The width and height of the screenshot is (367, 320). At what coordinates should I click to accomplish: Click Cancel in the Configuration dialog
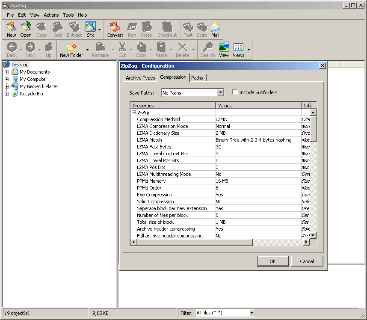[x=307, y=261]
